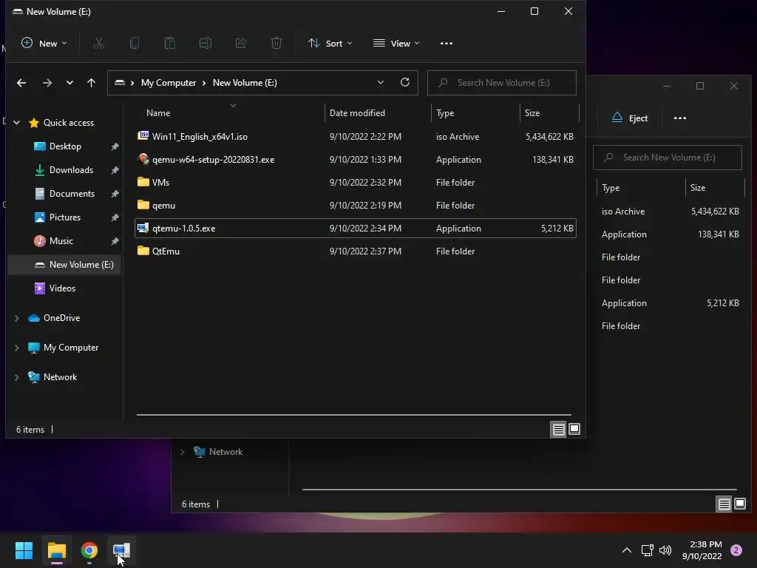The width and height of the screenshot is (757, 568).
Task: Select the qemu folder
Action: 356,206
